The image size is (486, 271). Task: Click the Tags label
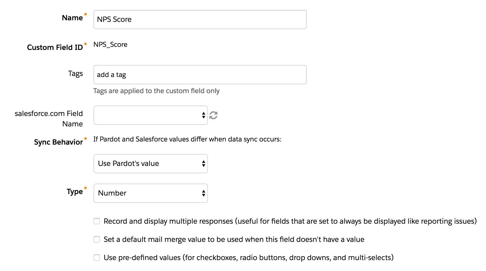pyautogui.click(x=75, y=74)
